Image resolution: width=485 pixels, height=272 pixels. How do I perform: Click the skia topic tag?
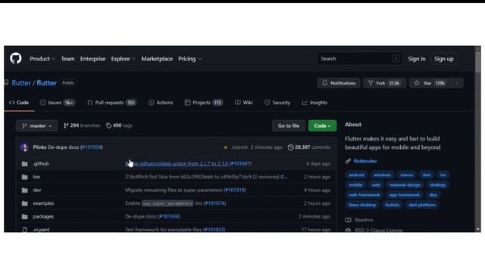(x=433, y=195)
